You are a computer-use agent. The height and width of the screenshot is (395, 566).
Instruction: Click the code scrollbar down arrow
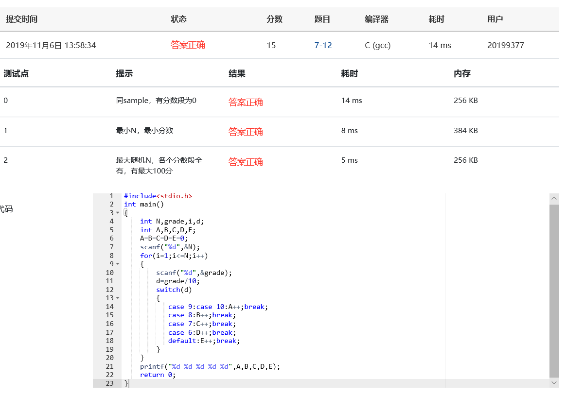click(x=554, y=383)
